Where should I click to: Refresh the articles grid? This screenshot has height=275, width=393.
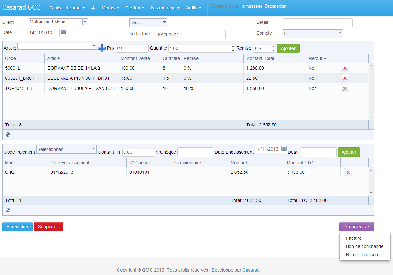click(x=8, y=135)
